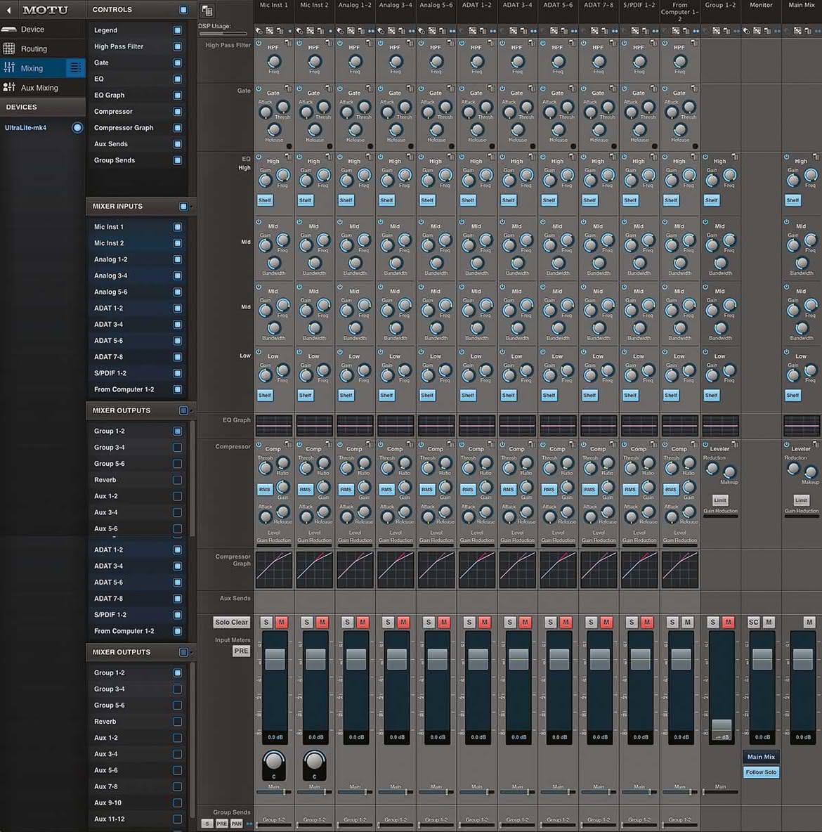Image resolution: width=822 pixels, height=832 pixels.
Task: Click the Mic Inst 2 pan knob
Action: 314,762
